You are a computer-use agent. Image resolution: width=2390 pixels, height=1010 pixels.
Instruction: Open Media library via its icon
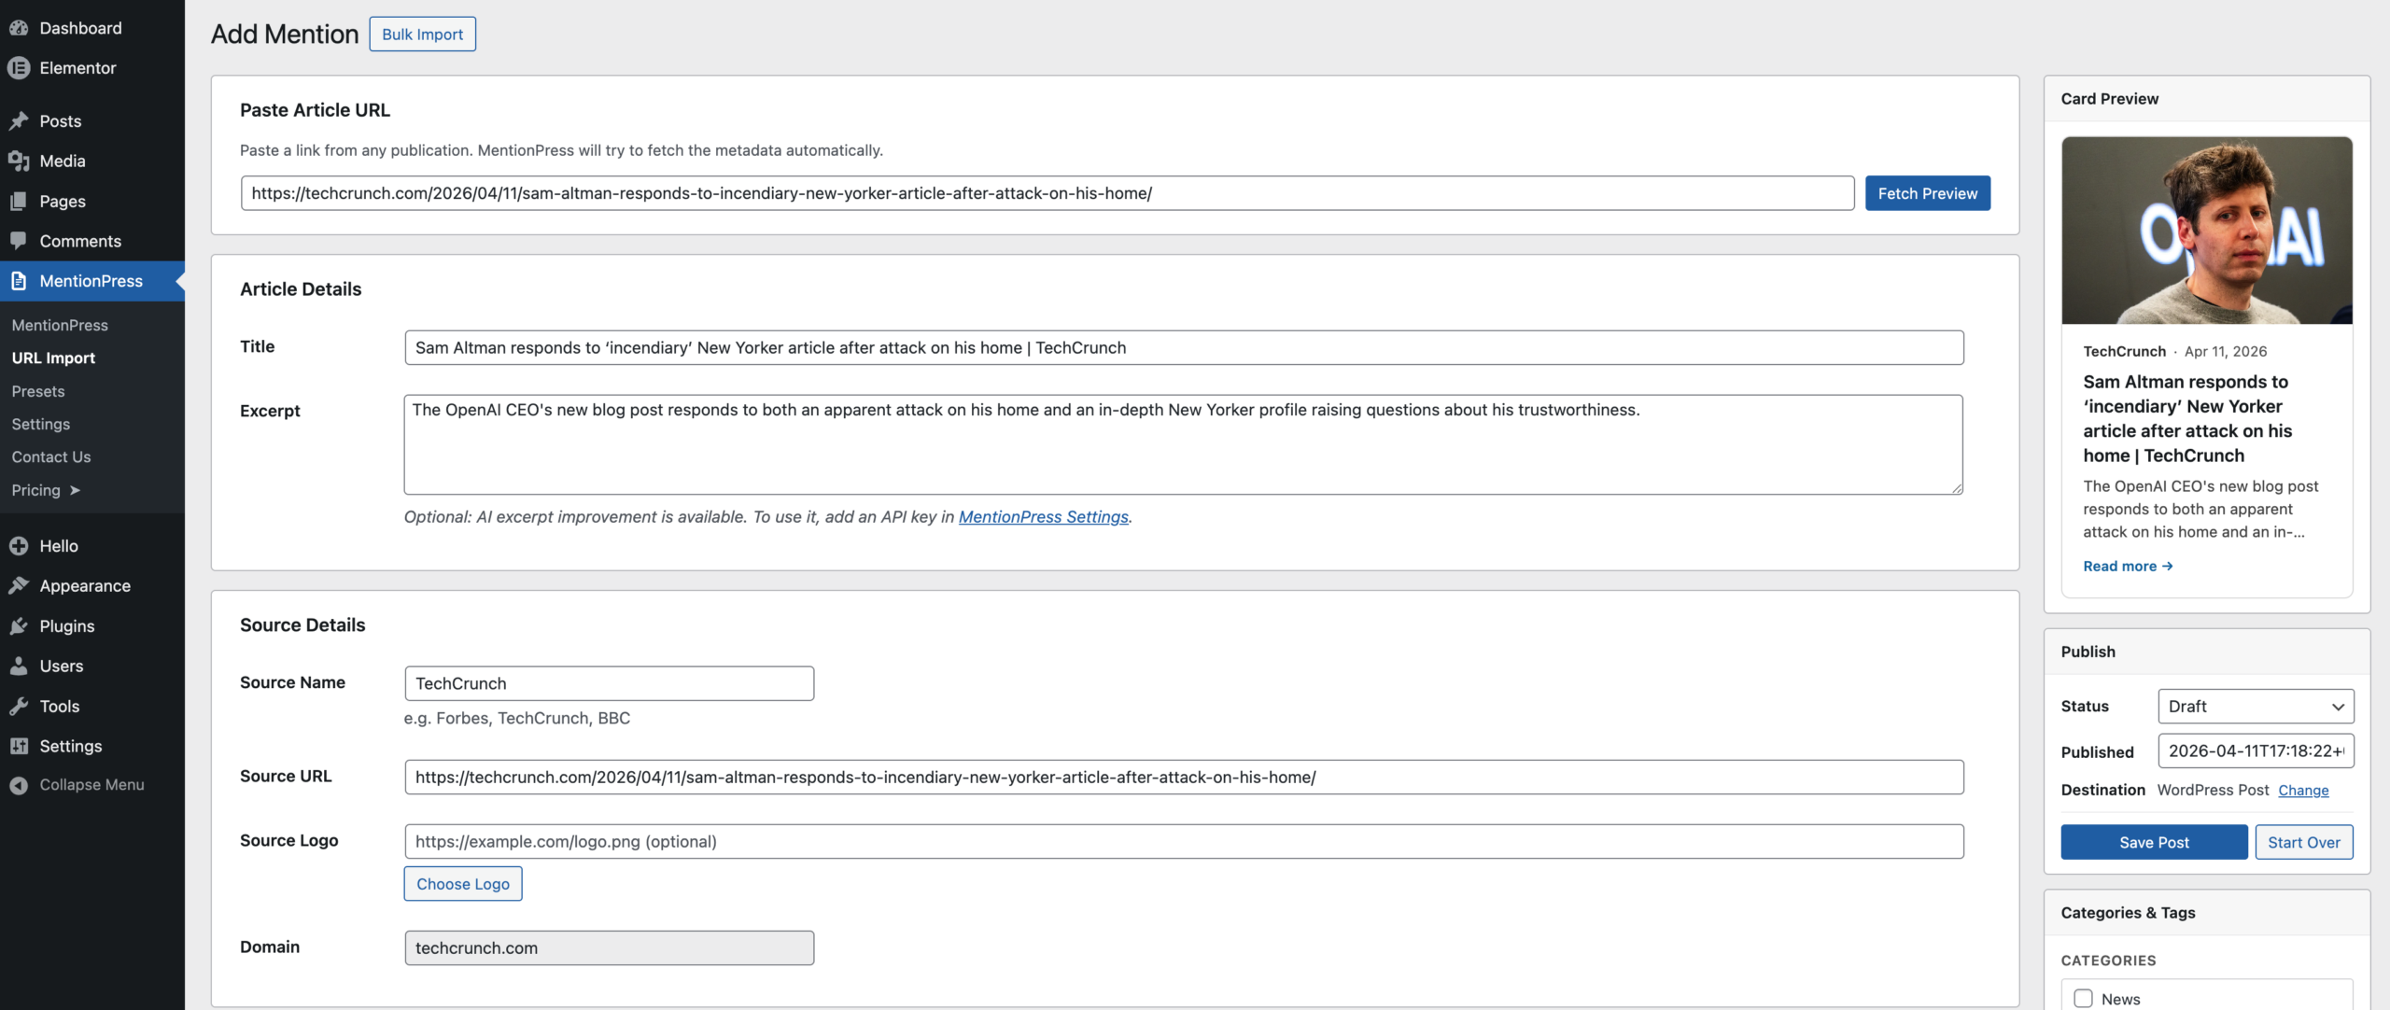20,160
